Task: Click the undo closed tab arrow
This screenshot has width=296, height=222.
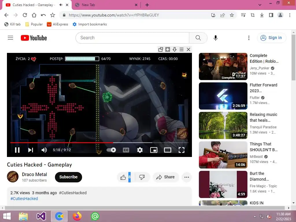Action: 43,15
